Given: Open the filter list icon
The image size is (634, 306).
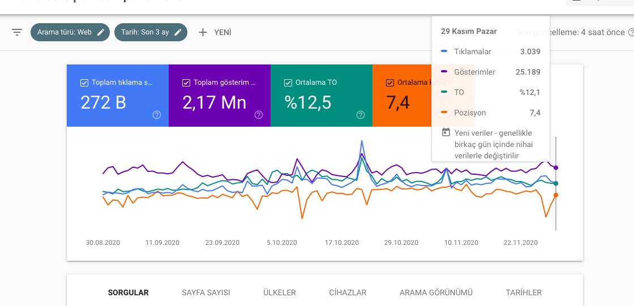Looking at the screenshot, I should click(17, 32).
